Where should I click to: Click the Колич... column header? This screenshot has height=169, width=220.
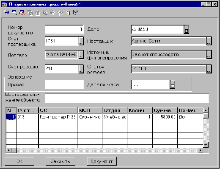pos(140,110)
